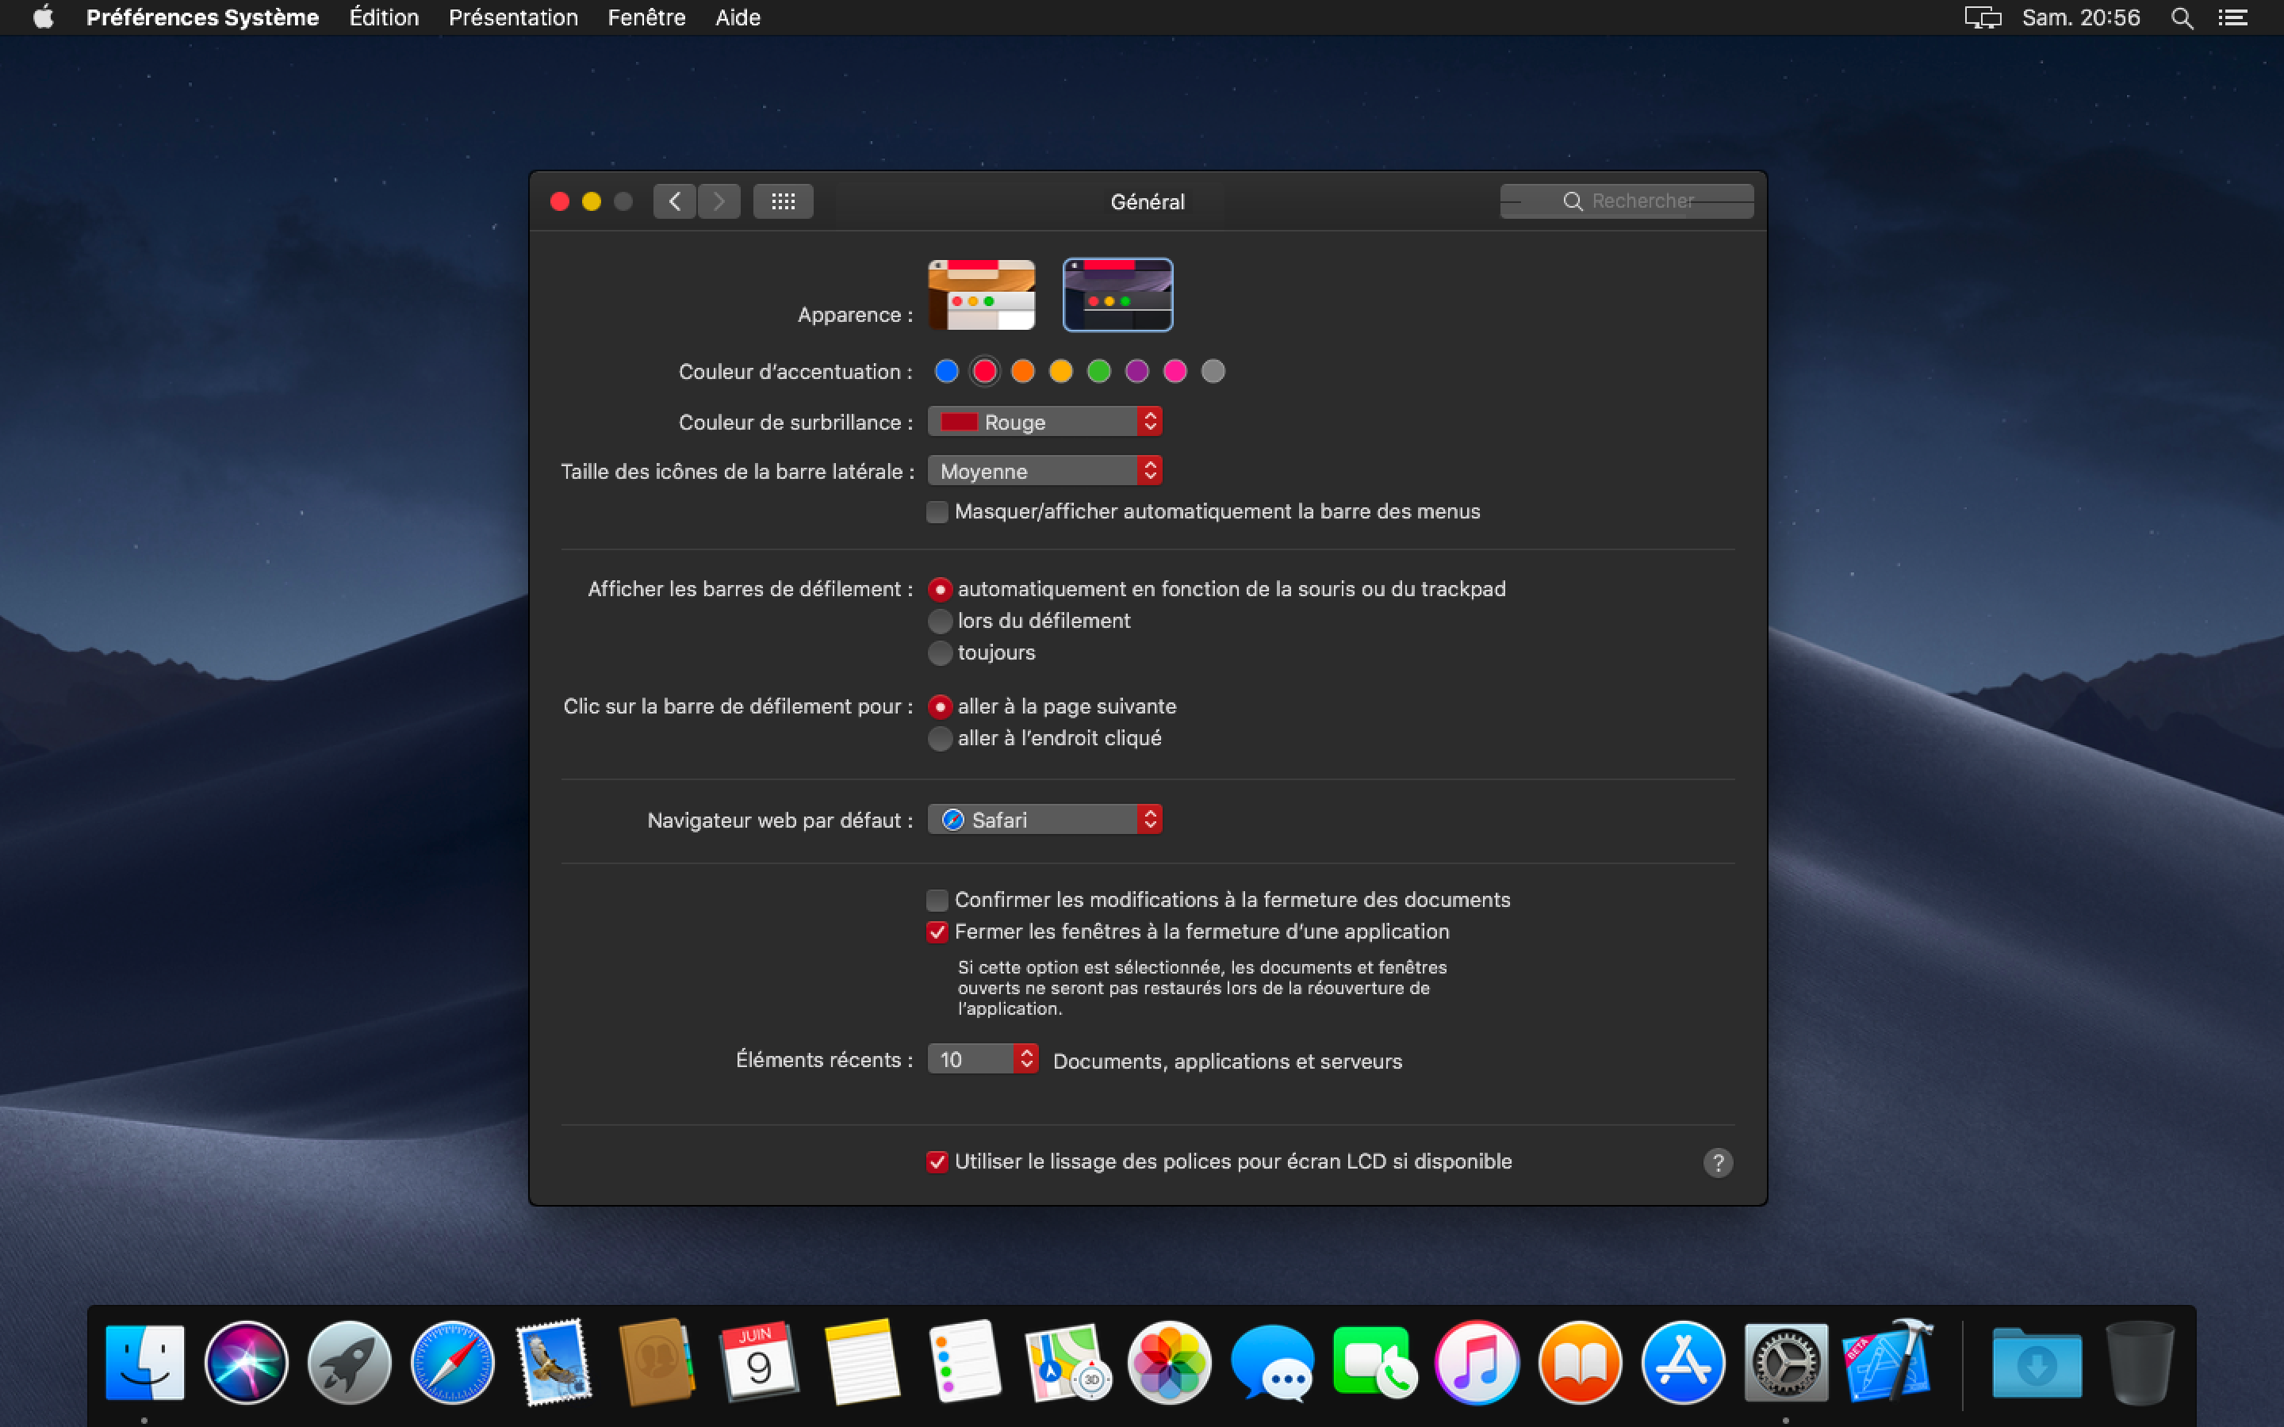Open Notification Center menu bar icon
2284x1427 pixels.
2232,18
